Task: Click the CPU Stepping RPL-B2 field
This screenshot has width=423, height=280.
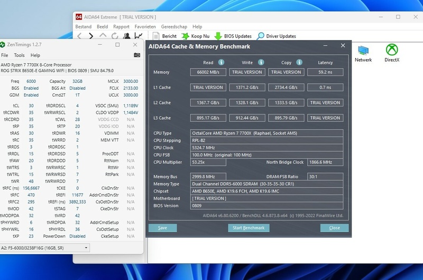Action: pyautogui.click(x=266, y=140)
